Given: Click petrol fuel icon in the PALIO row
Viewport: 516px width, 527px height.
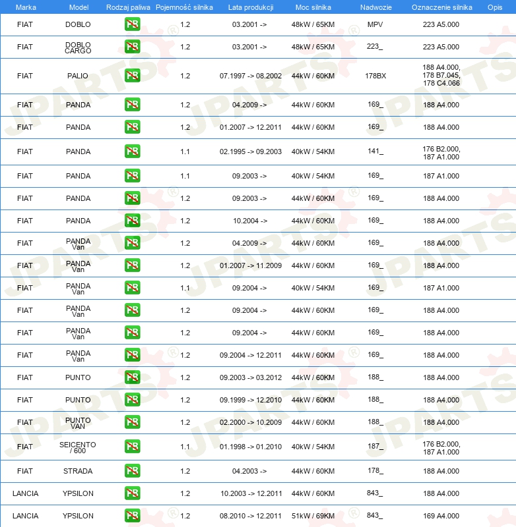Looking at the screenshot, I should pos(132,76).
